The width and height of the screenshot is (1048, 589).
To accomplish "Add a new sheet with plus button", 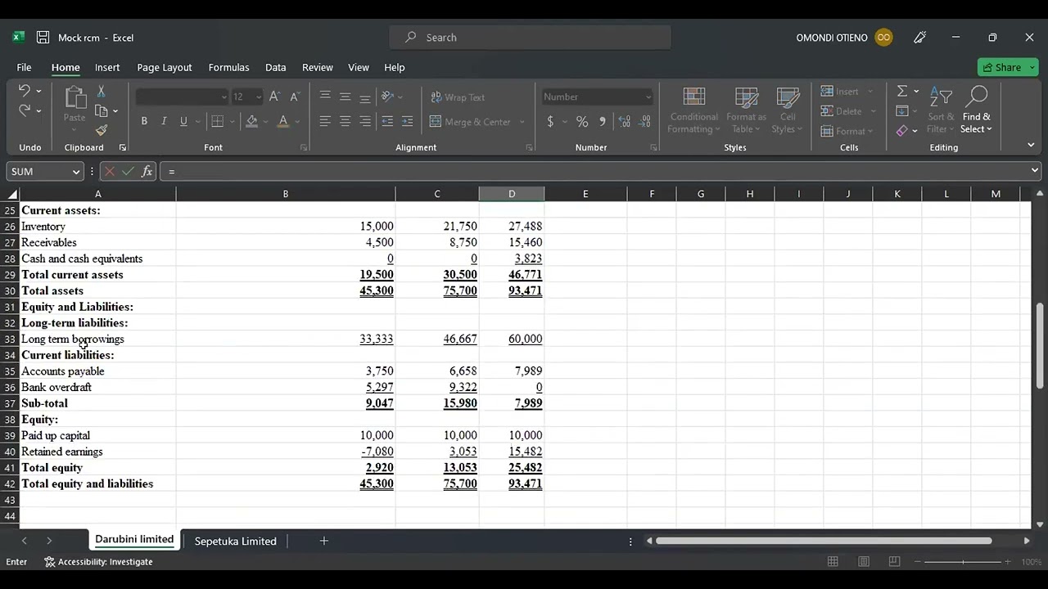I will [323, 541].
